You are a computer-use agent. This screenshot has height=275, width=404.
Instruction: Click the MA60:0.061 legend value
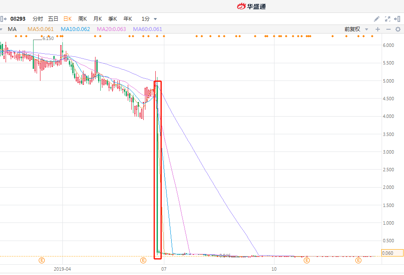(148, 29)
